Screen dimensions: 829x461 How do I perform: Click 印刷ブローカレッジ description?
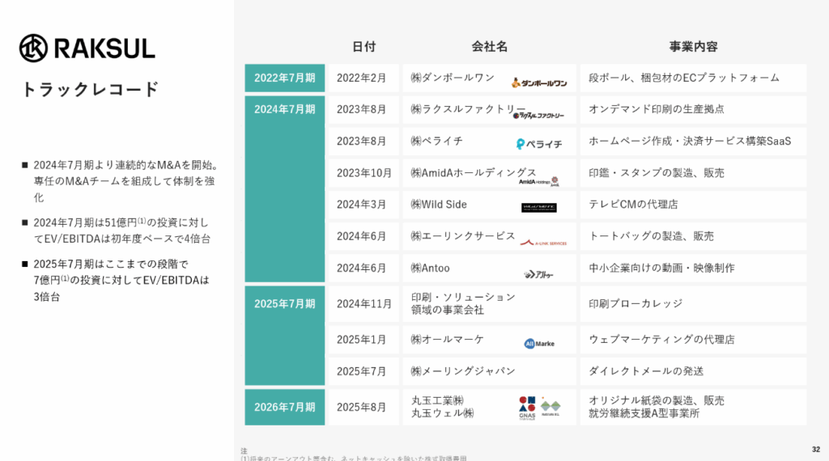(x=636, y=303)
